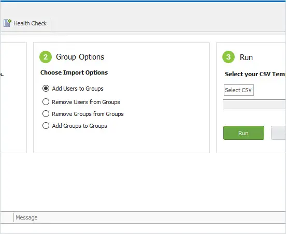Focus the CSV file path field

click(x=254, y=105)
